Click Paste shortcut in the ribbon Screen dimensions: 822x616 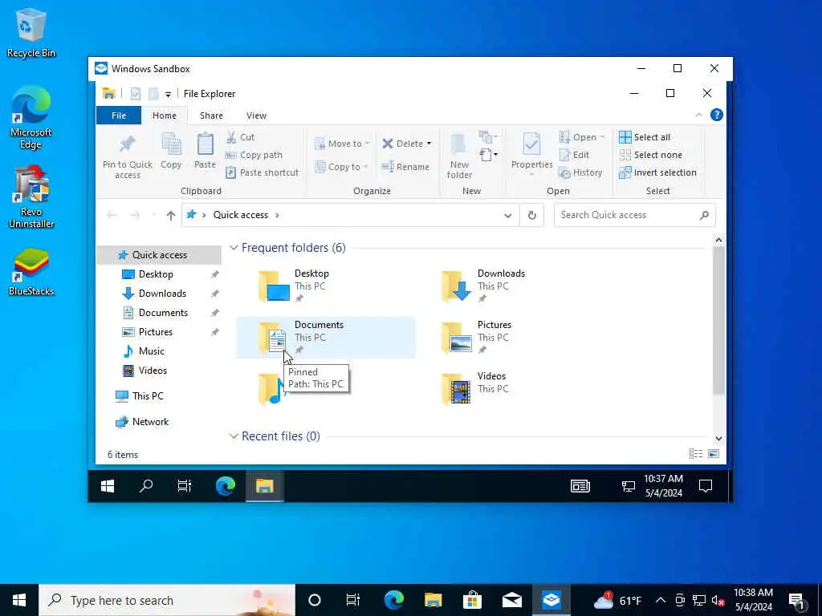point(262,172)
